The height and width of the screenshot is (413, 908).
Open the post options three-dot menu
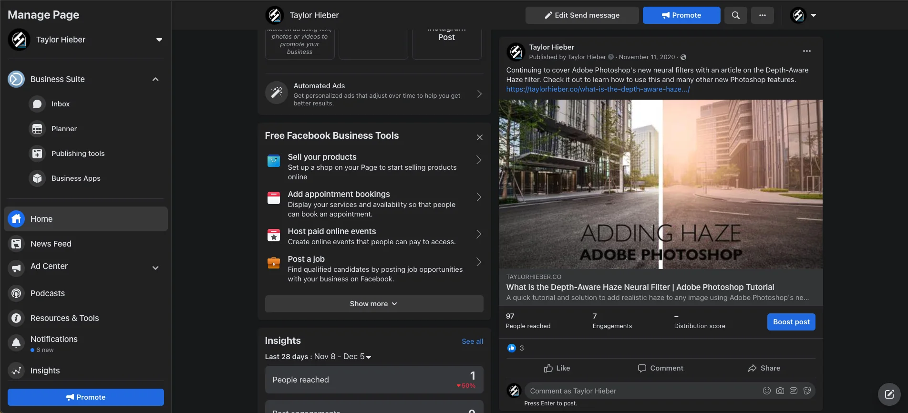(x=807, y=51)
